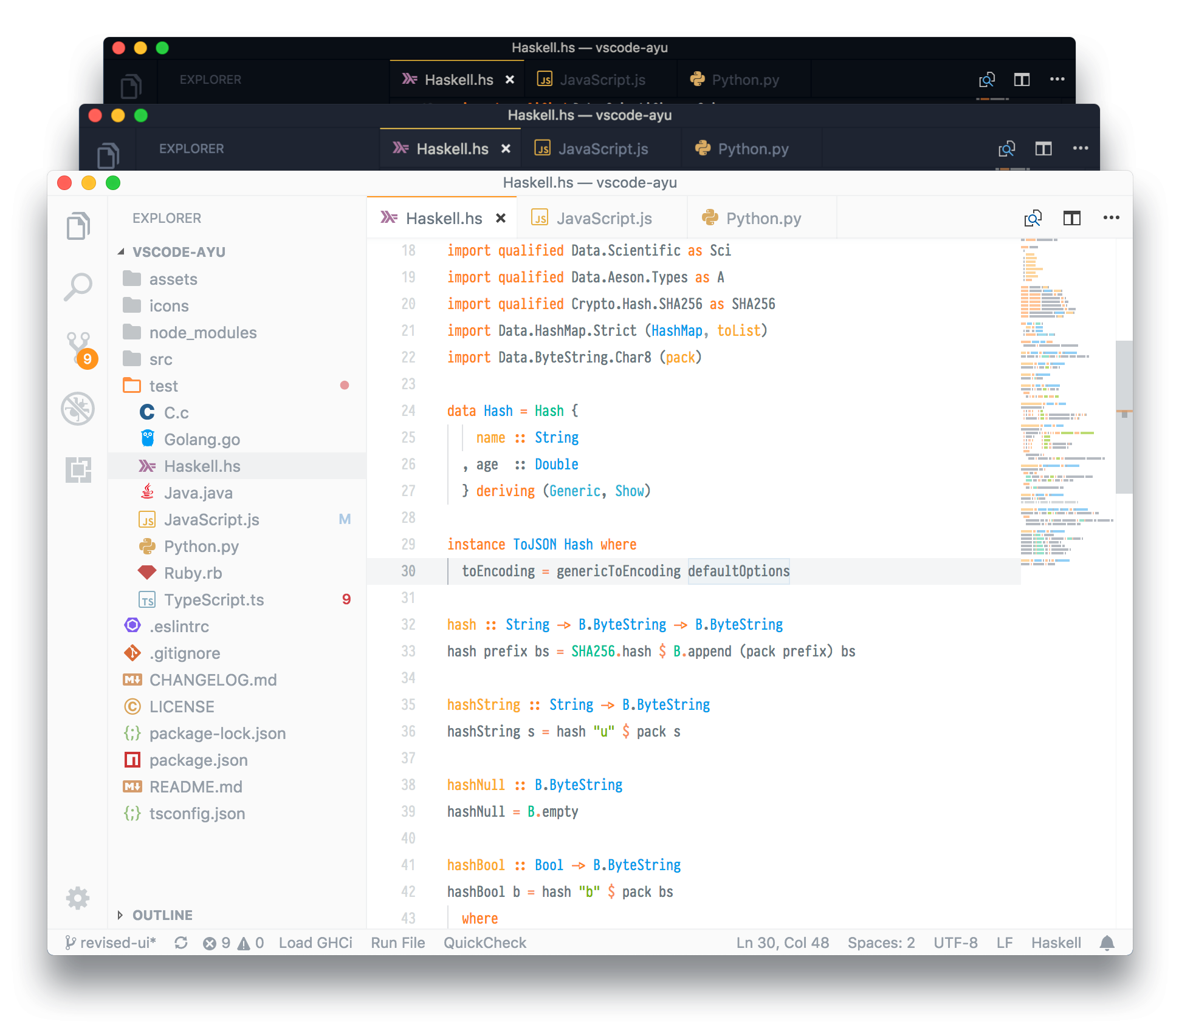Viewport: 1179px width, 1022px height.
Task: Switch to the Python.py tab
Action: tap(763, 217)
